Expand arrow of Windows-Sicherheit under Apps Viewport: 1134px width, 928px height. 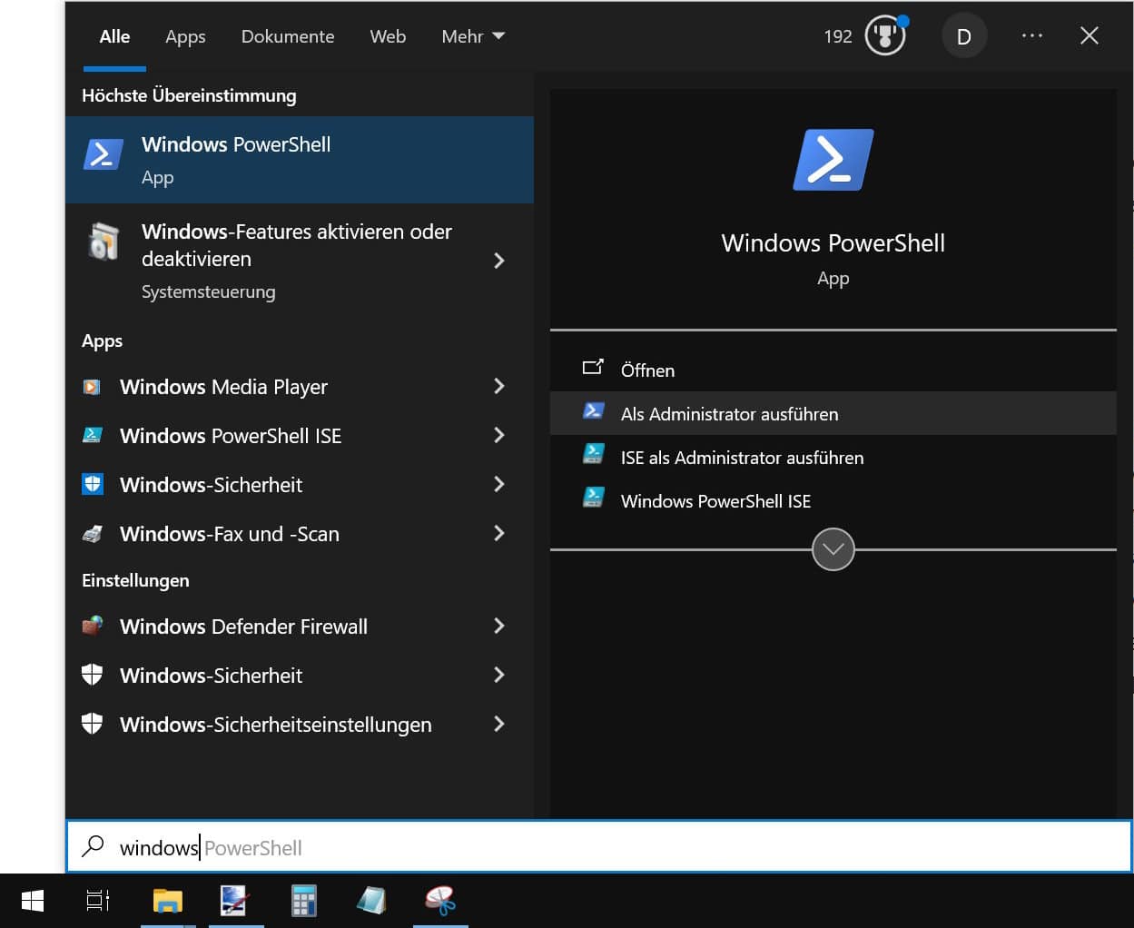coord(498,484)
